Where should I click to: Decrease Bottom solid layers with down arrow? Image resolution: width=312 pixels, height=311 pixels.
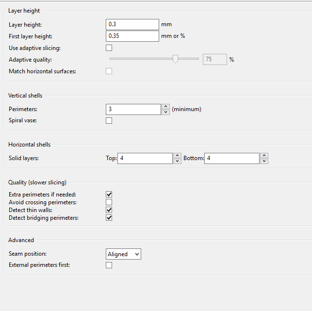tap(264, 161)
